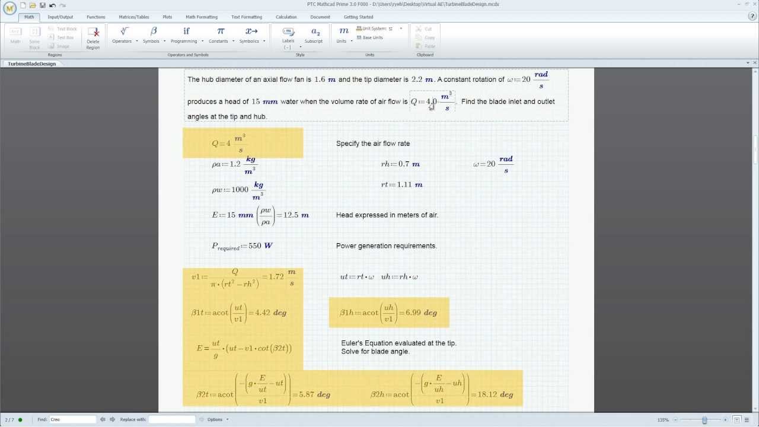Click Base Units in the Units group

(x=369, y=37)
